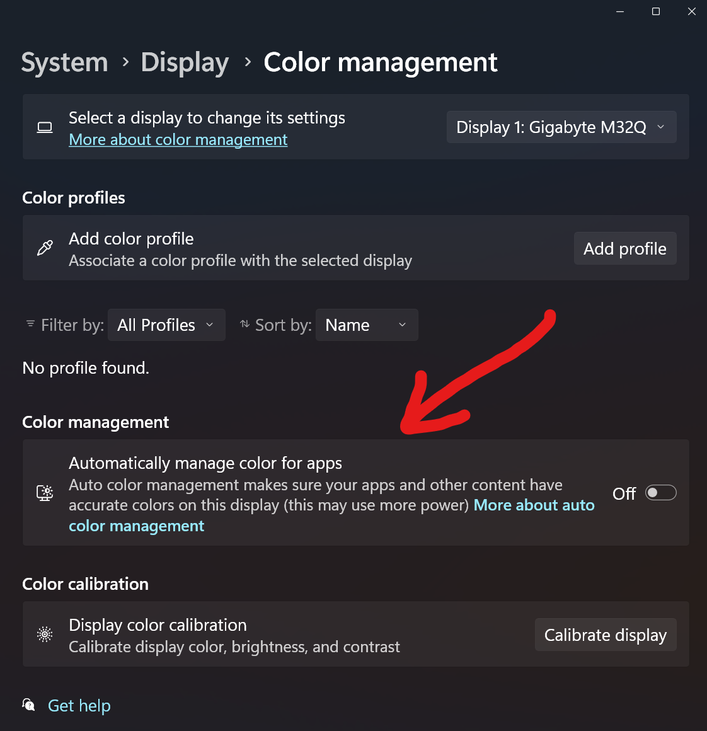Expand the All Profiles filter dropdown
The width and height of the screenshot is (707, 731).
[166, 325]
